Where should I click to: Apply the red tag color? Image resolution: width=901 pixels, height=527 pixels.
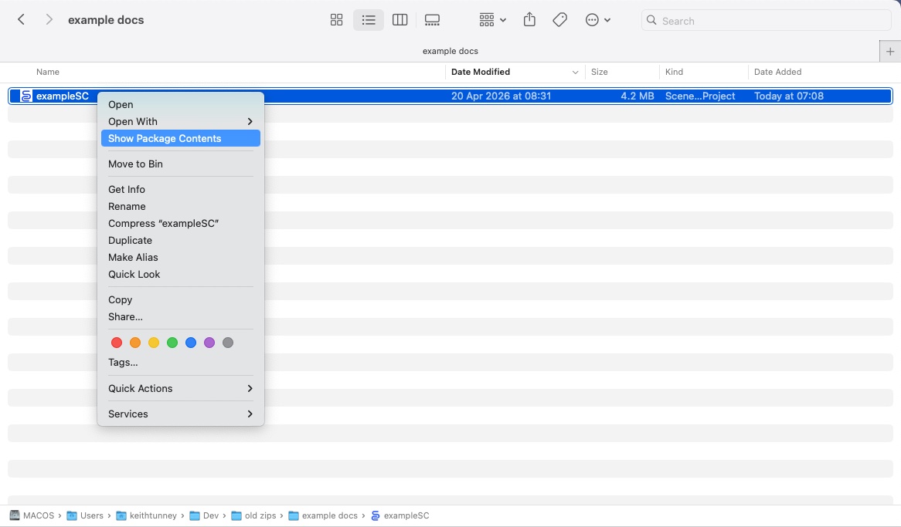click(117, 343)
